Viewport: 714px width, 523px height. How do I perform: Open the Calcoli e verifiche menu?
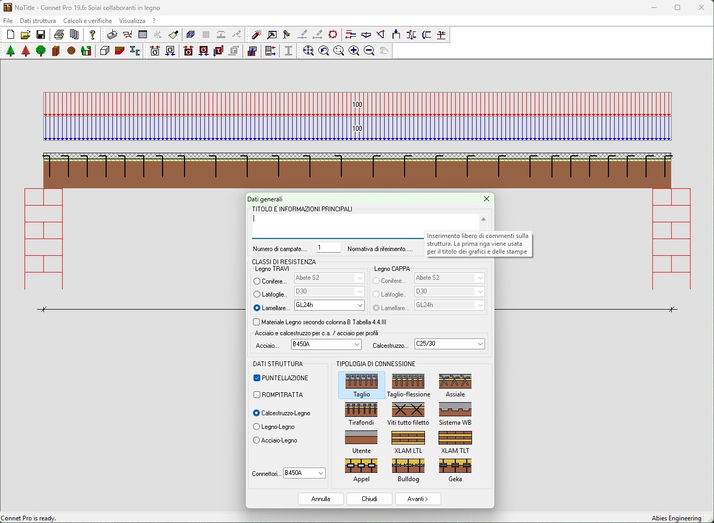pos(87,21)
